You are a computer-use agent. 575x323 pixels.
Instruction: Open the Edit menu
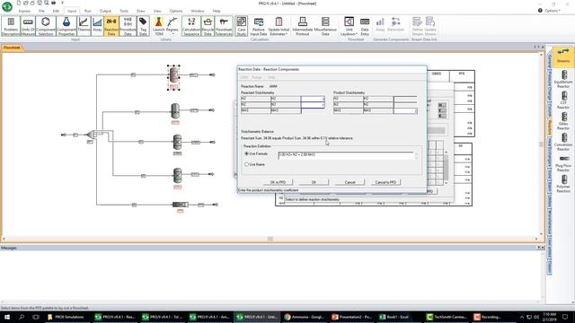click(56, 11)
